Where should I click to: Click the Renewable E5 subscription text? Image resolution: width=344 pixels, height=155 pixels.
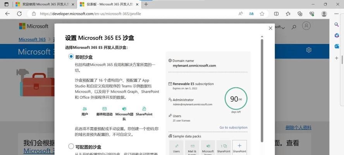click(193, 84)
